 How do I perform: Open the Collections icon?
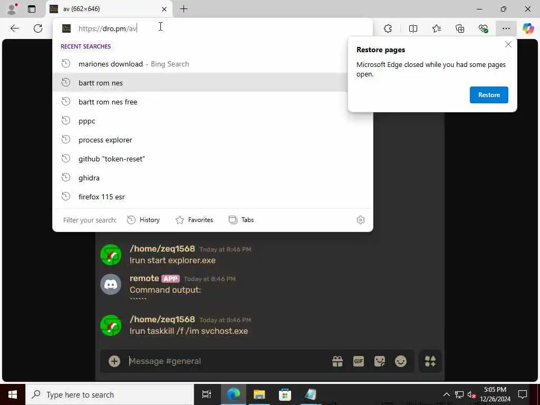tap(460, 28)
